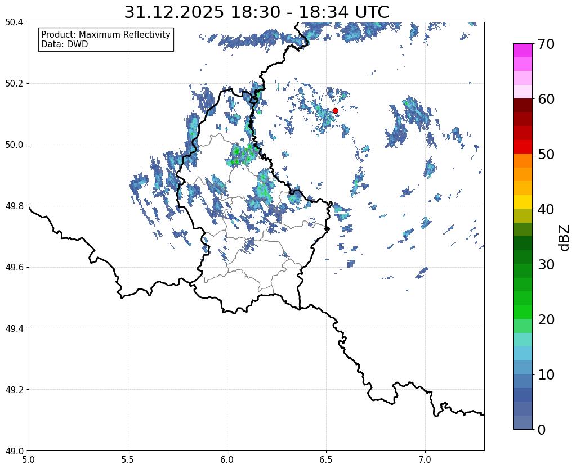The image size is (576, 469).
Task: Click the latitude tick label 50.2
Action: point(14,84)
